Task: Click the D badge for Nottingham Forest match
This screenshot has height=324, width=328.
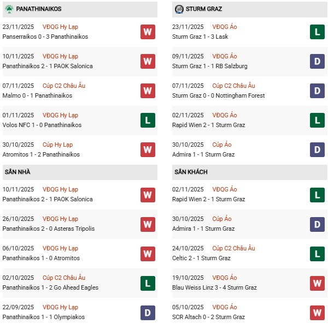Action: coord(317,91)
